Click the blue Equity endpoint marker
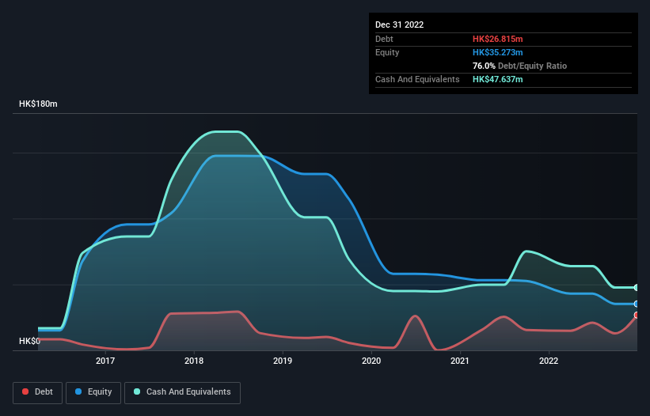This screenshot has width=650, height=416. coord(637,304)
